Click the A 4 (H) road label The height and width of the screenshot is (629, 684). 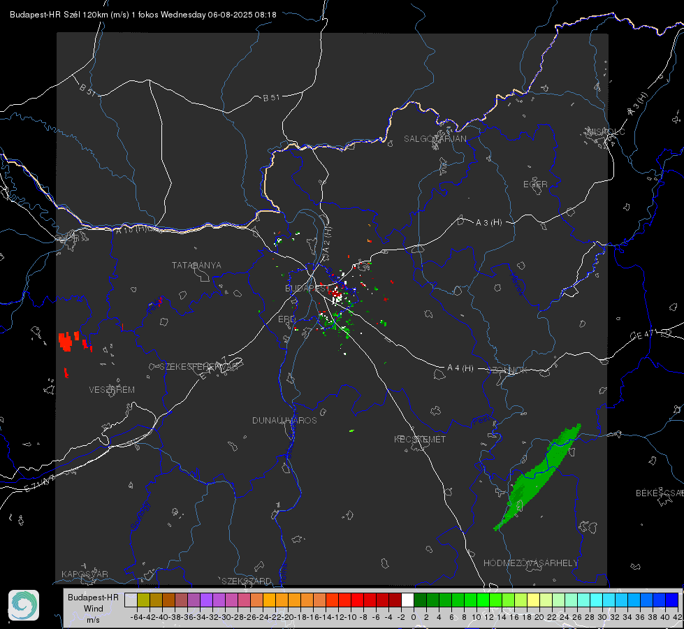click(x=460, y=368)
